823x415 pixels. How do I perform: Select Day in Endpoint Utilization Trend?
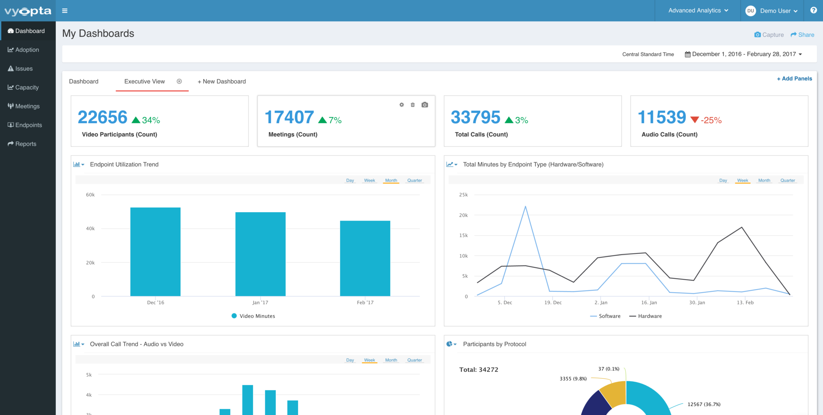click(350, 180)
